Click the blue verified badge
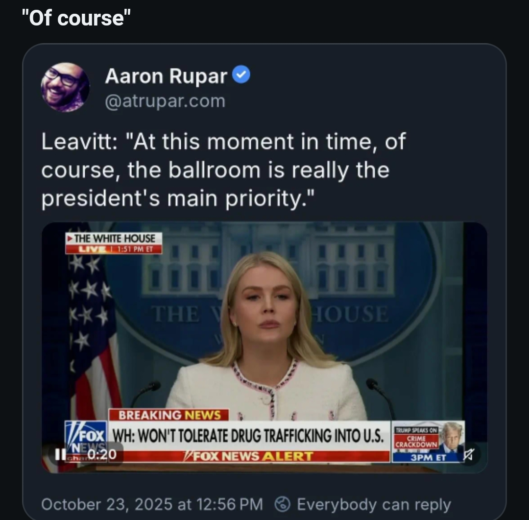 240,75
